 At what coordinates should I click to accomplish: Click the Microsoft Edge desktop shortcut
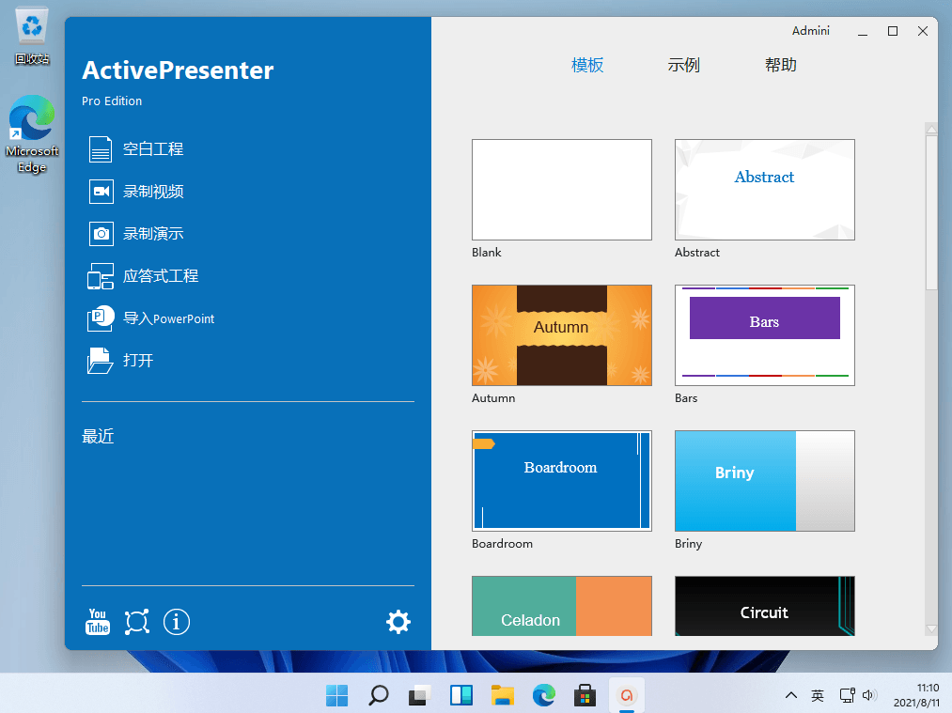tap(32, 134)
